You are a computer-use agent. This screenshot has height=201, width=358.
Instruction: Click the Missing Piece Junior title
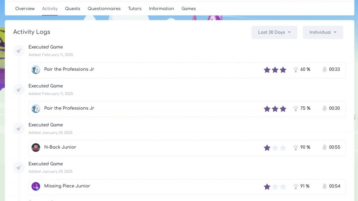point(67,186)
